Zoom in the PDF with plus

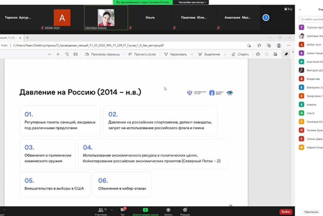58,54
